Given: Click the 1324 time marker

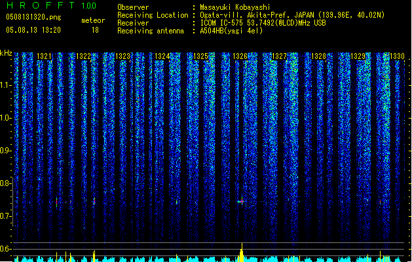Looking at the screenshot, I should [x=162, y=56].
